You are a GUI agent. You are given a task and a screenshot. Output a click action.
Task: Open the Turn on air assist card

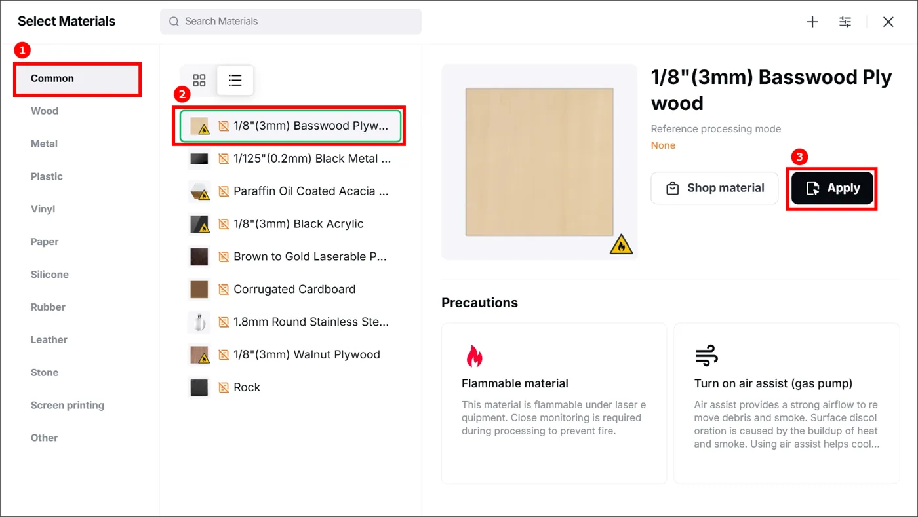787,403
